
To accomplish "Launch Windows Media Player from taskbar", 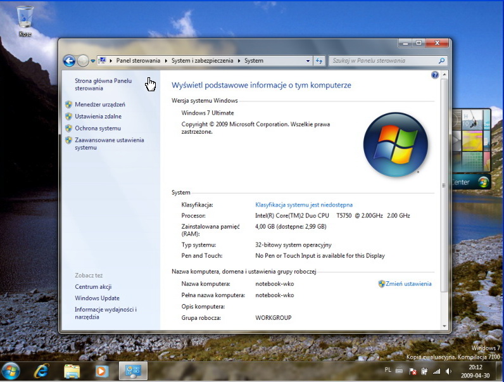I will (x=101, y=371).
